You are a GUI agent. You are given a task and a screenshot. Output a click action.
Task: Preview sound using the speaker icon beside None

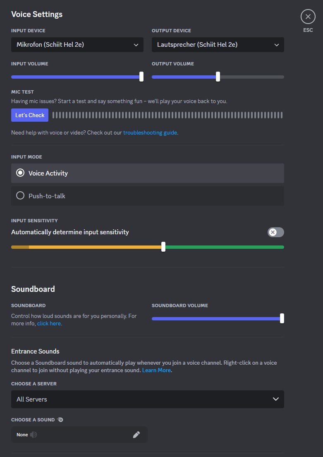coord(33,435)
